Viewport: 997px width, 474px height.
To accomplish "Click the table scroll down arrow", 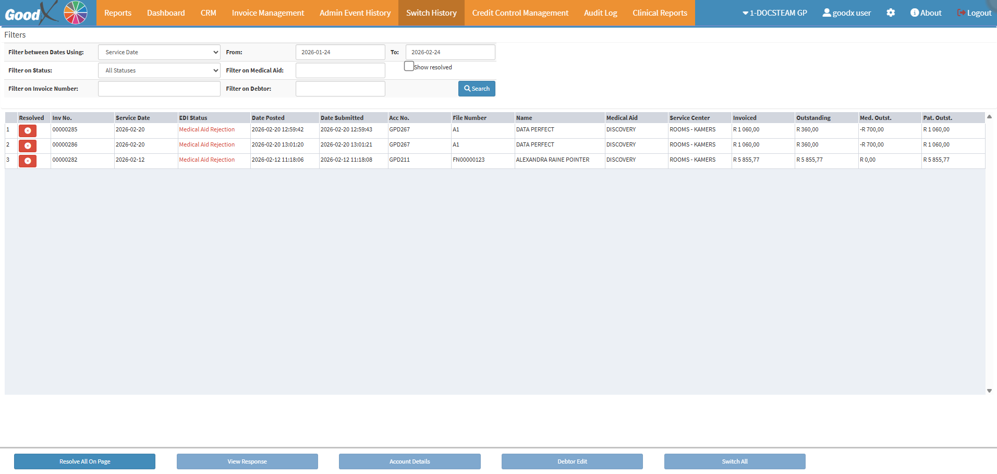I will pos(989,391).
